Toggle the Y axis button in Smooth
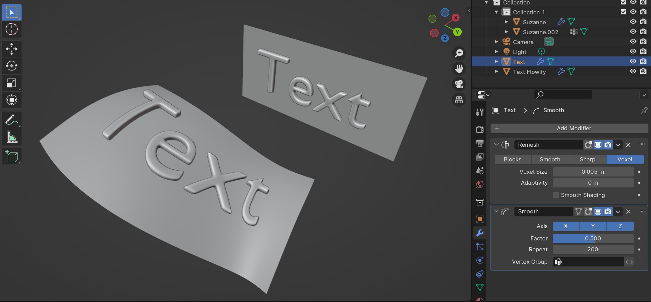 [593, 226]
